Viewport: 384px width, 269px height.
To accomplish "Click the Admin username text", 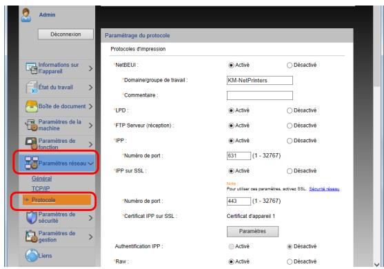I will pos(48,14).
